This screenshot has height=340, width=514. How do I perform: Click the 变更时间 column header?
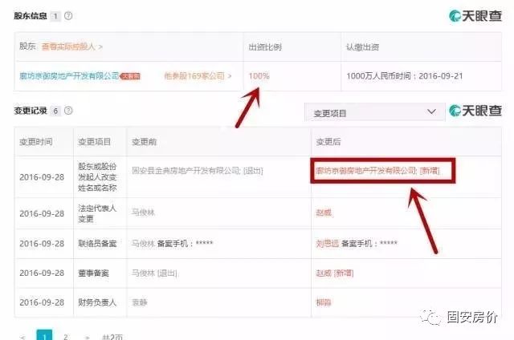36,142
